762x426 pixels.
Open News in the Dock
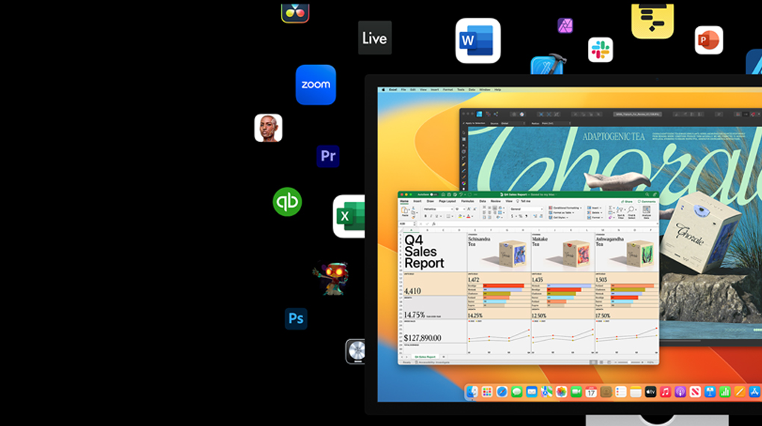click(x=695, y=392)
